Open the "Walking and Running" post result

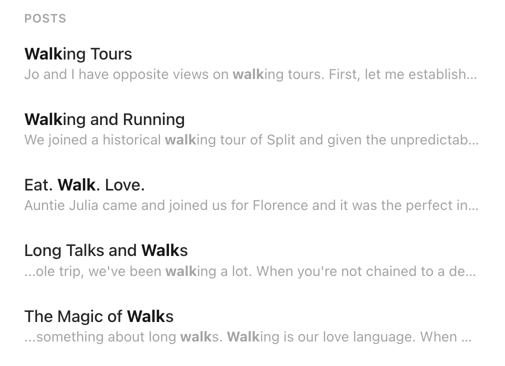104,119
